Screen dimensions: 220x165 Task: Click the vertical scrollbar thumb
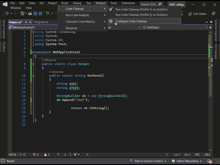coord(210,65)
